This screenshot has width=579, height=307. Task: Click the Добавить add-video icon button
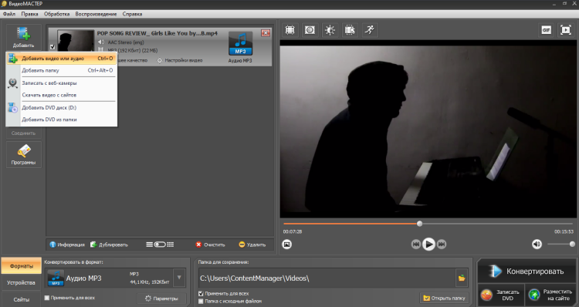click(x=23, y=37)
